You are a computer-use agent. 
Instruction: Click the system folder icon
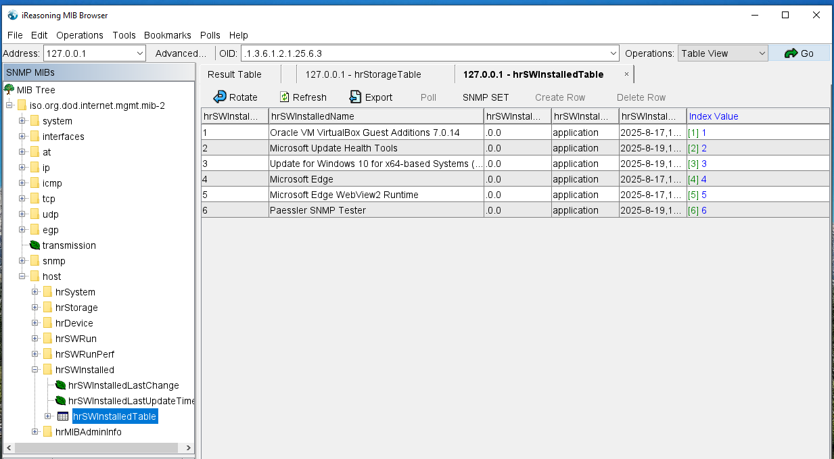(x=34, y=121)
